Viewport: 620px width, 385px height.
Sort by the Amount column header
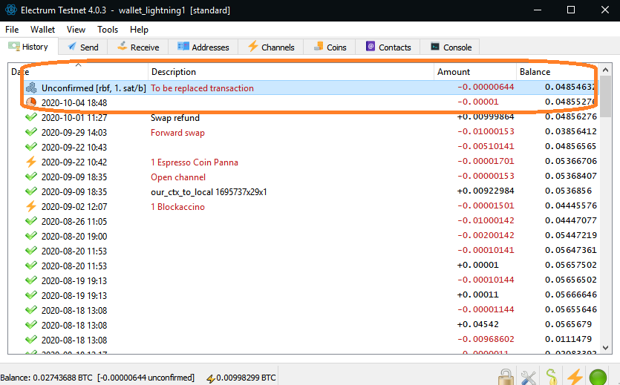475,71
